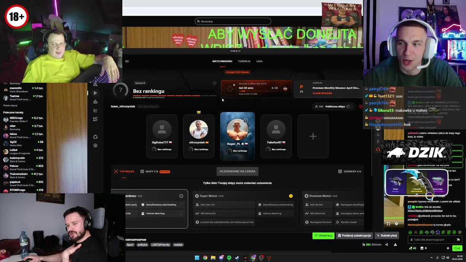Image resolution: width=466 pixels, height=262 pixels.
Task: Switch to the MATCHMAKING tab
Action: [x=222, y=61]
